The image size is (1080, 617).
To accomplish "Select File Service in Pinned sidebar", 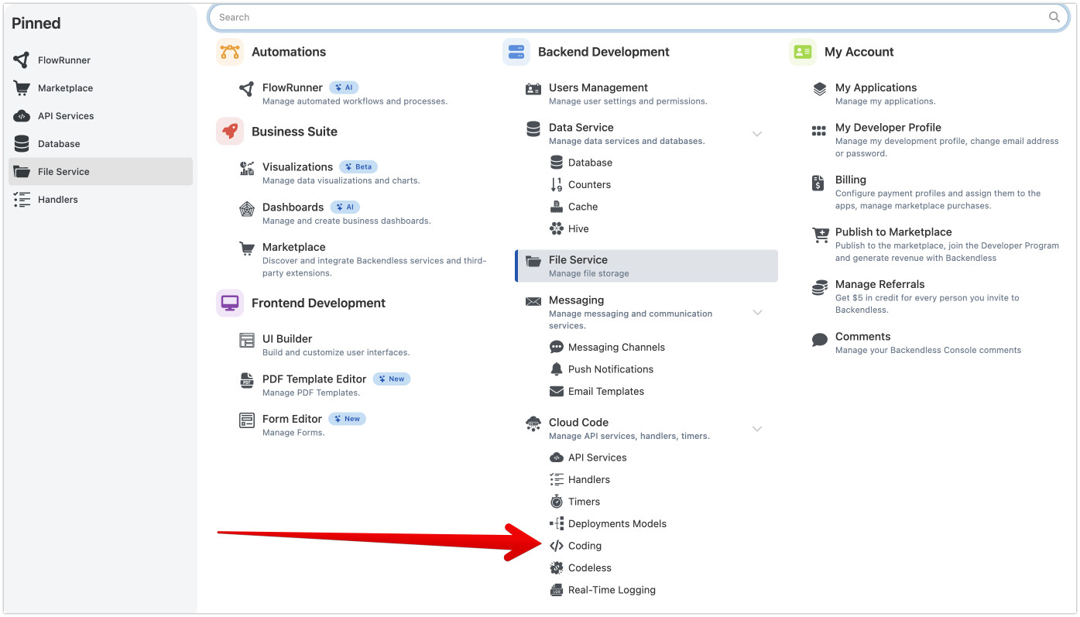I will coord(101,172).
